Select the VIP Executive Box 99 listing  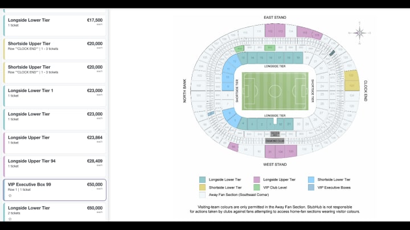click(55, 190)
